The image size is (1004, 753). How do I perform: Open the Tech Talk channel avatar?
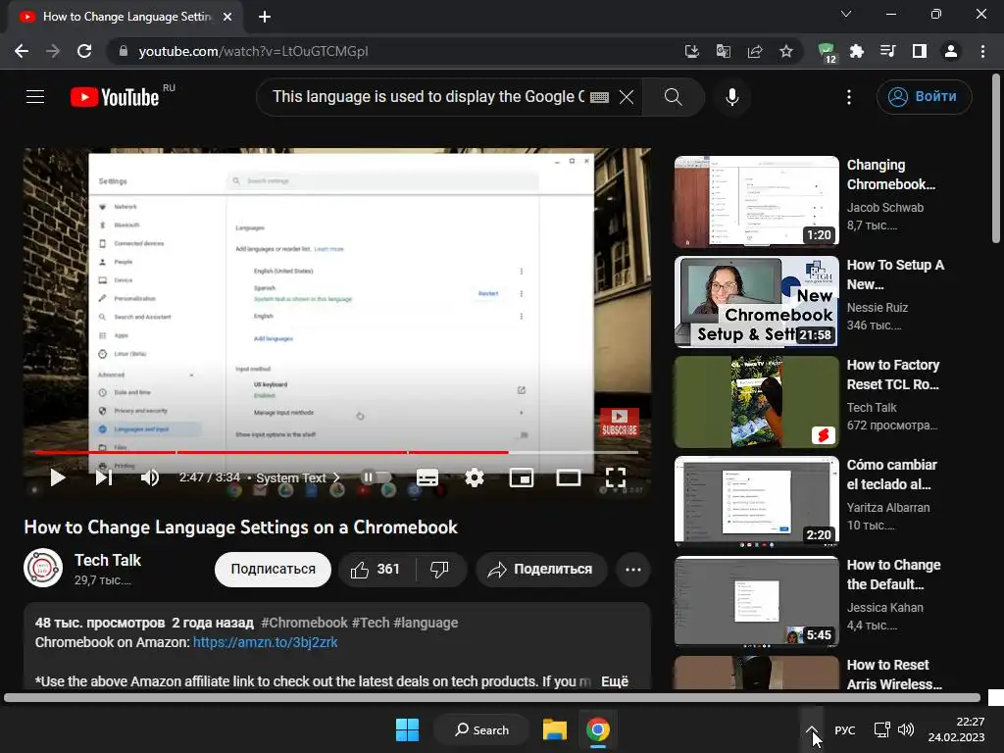click(43, 568)
